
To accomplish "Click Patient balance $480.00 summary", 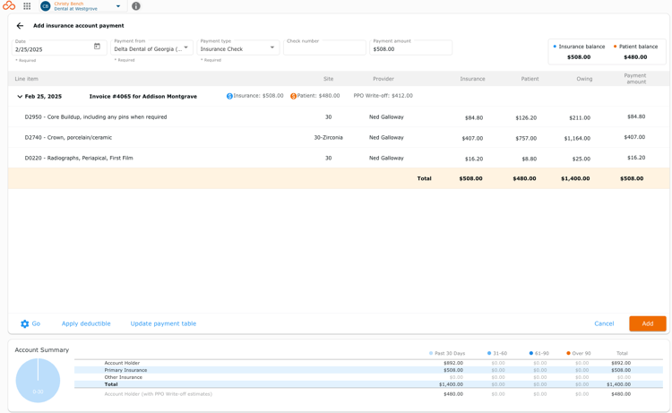I will [635, 52].
